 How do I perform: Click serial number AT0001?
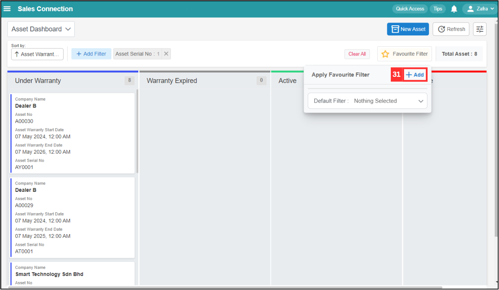pos(24,251)
